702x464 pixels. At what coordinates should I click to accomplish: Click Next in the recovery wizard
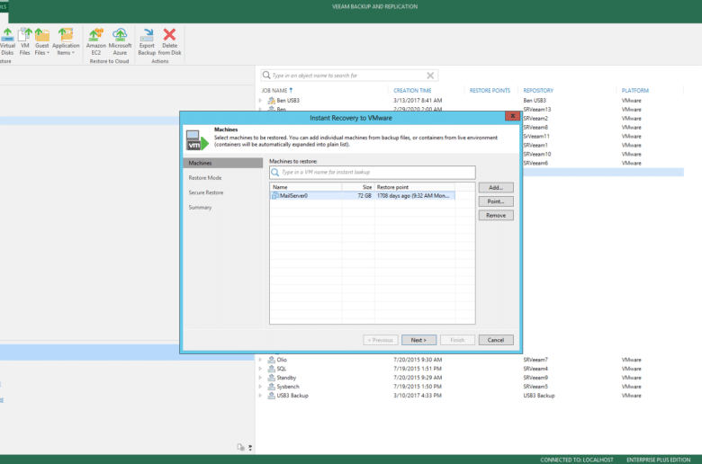pyautogui.click(x=418, y=340)
